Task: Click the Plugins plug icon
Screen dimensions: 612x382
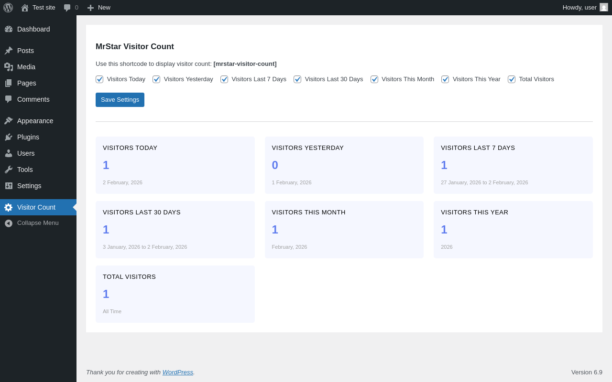Action: click(x=9, y=137)
